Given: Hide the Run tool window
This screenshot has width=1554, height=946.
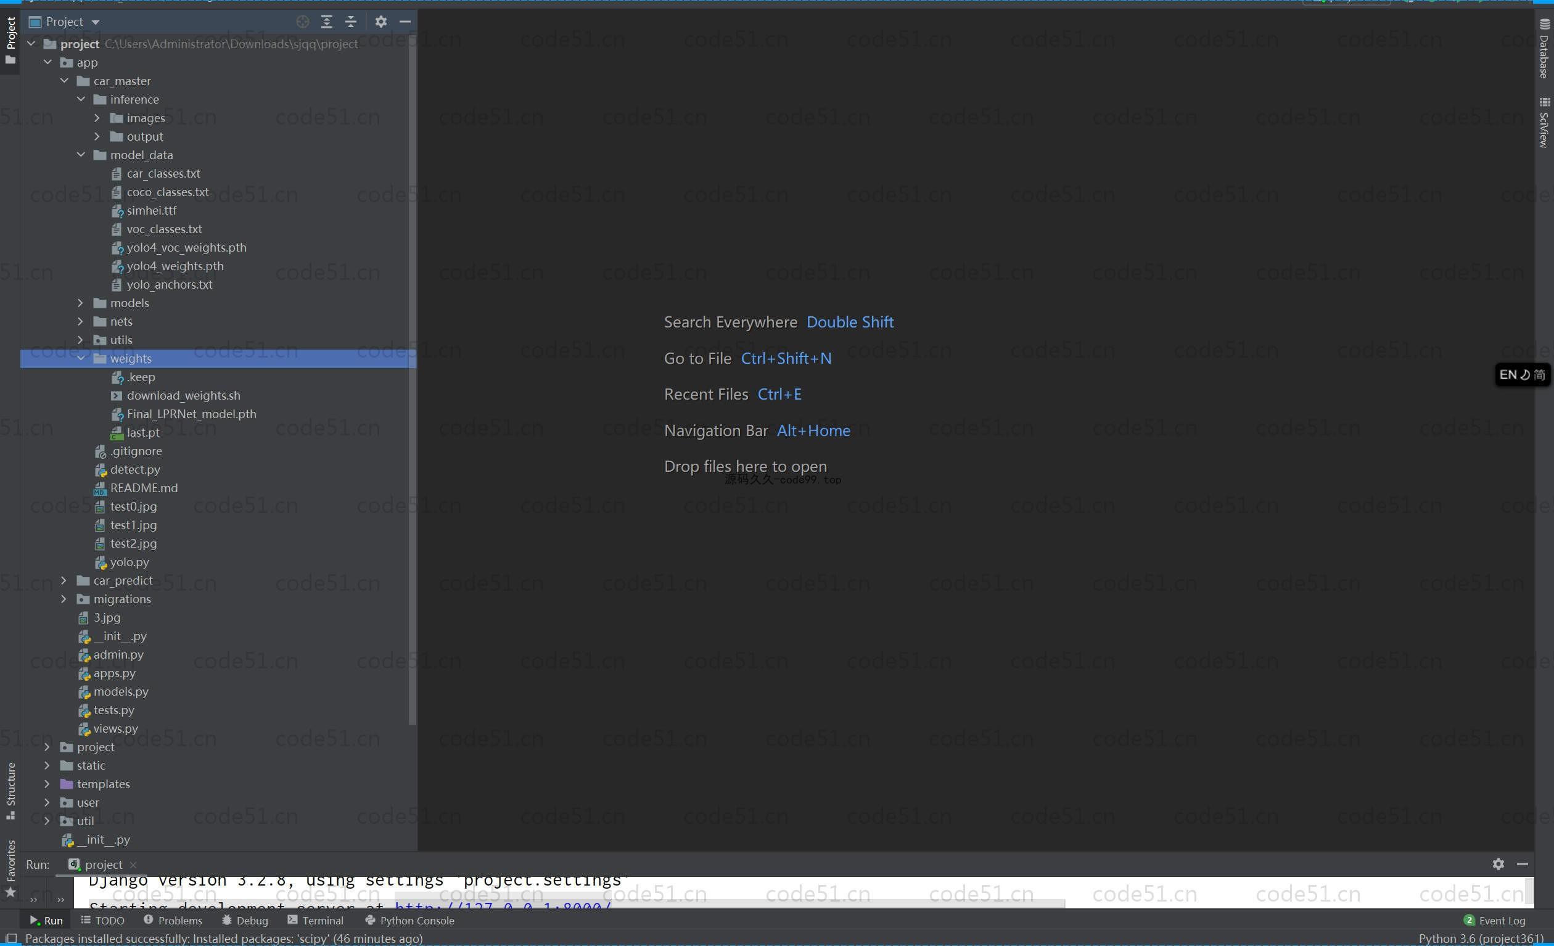Looking at the screenshot, I should (x=1523, y=864).
